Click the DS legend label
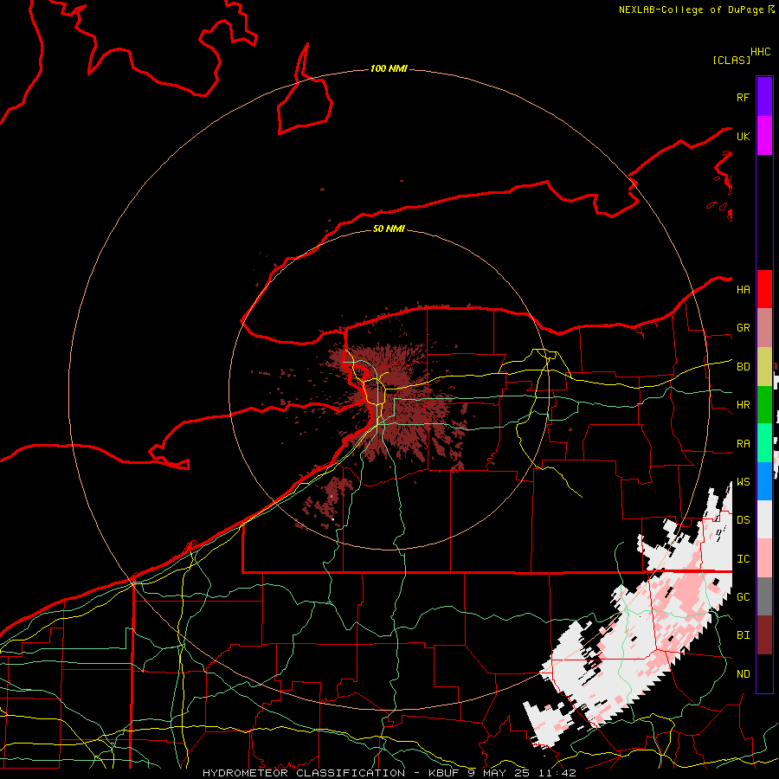Screen dimensions: 779x779 tap(743, 520)
